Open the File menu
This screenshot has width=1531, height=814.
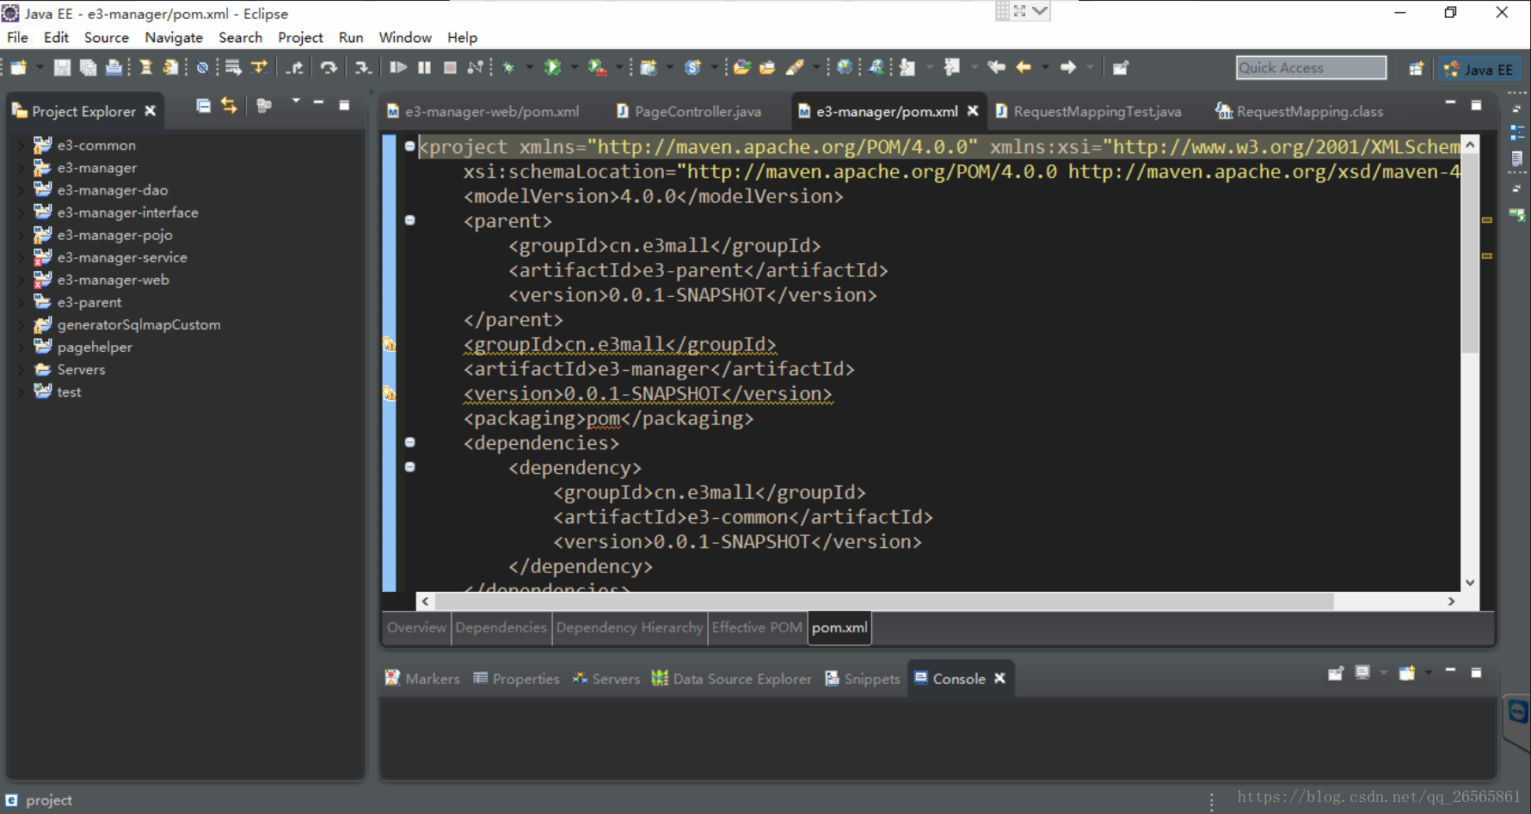[x=17, y=37]
